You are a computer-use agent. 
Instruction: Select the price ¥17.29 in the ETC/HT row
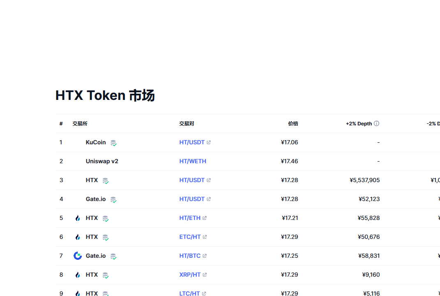click(289, 237)
